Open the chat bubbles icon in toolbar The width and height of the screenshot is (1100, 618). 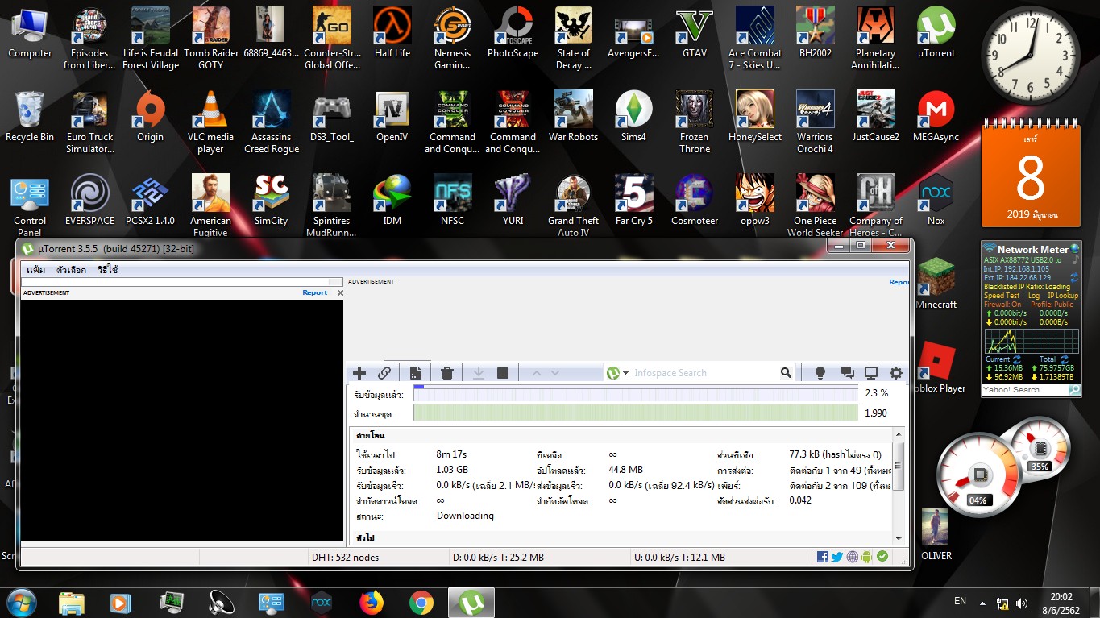click(x=847, y=373)
